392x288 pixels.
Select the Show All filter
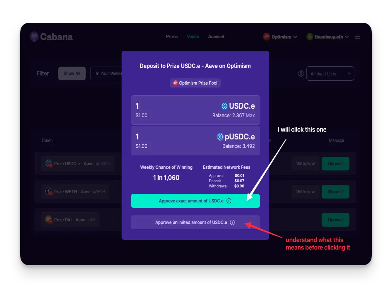(72, 73)
